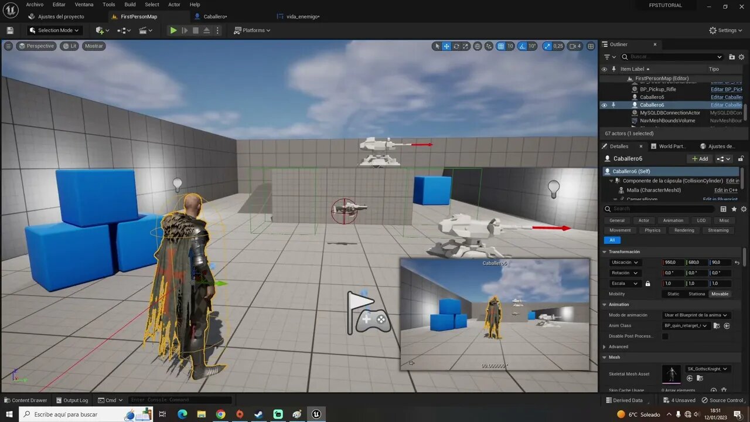Screen dimensions: 750x422
Task: Click the surface snapping icon
Action: [489, 46]
